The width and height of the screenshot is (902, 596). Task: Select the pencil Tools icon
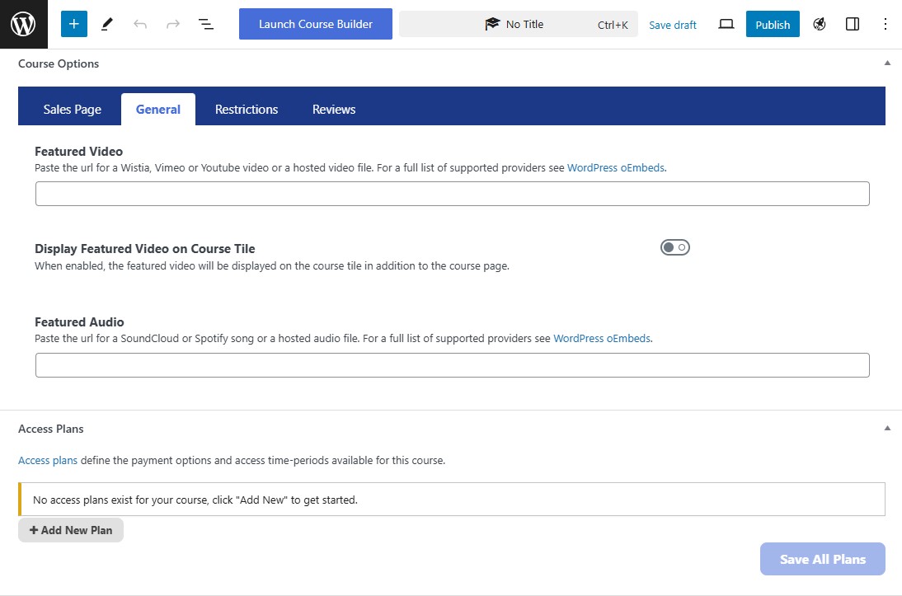[107, 24]
